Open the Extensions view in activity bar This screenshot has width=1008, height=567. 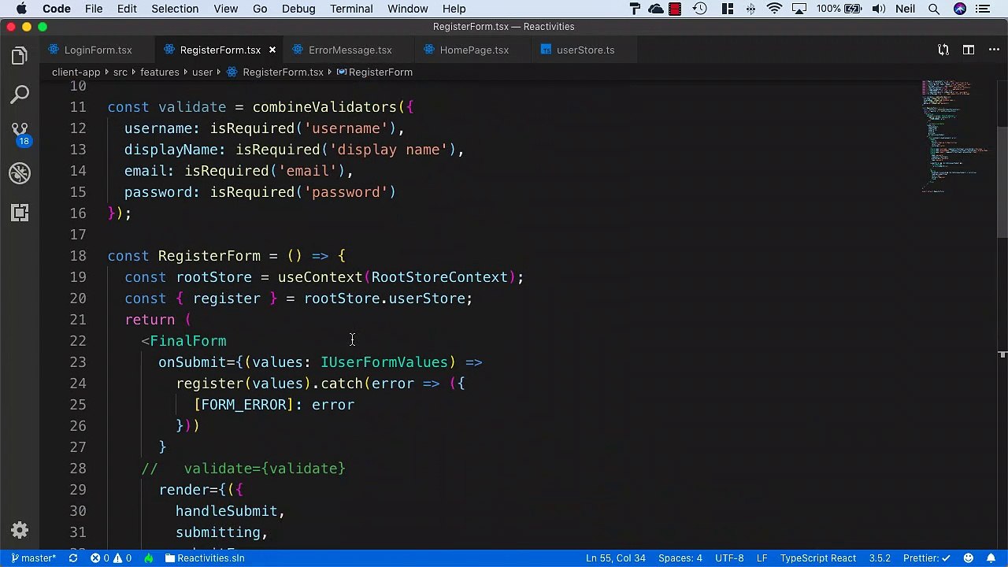20,213
